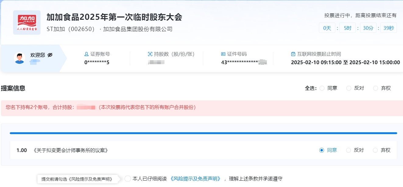Click the securities account number 0********5
Viewport: 403px width, 187px height.
tap(97, 62)
